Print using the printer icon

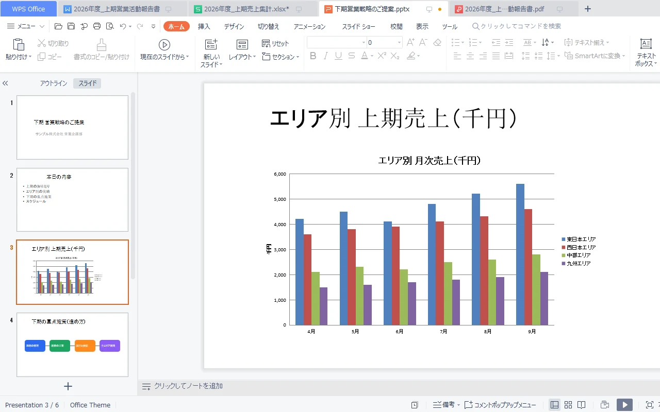tap(97, 26)
